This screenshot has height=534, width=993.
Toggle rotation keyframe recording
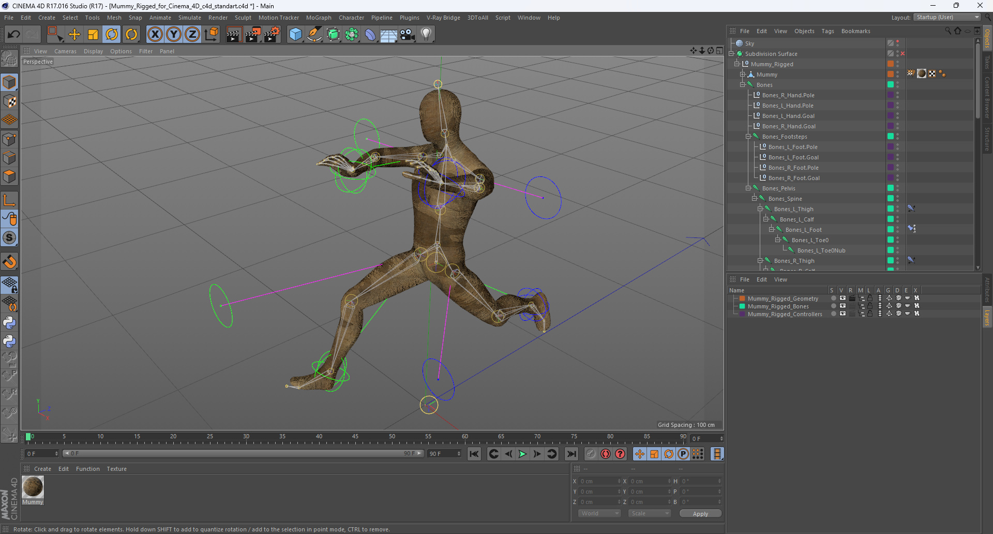tap(669, 454)
